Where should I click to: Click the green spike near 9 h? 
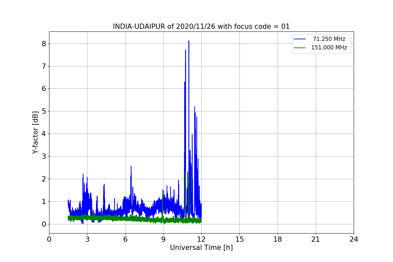pyautogui.click(x=162, y=190)
